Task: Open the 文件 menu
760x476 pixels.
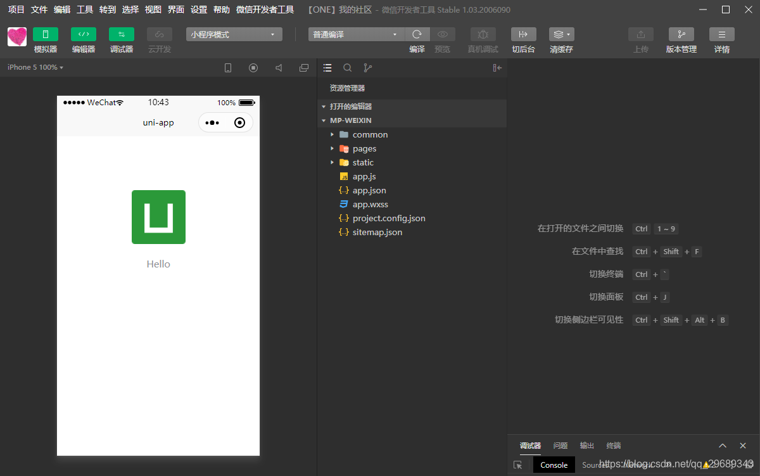Action: [x=39, y=10]
